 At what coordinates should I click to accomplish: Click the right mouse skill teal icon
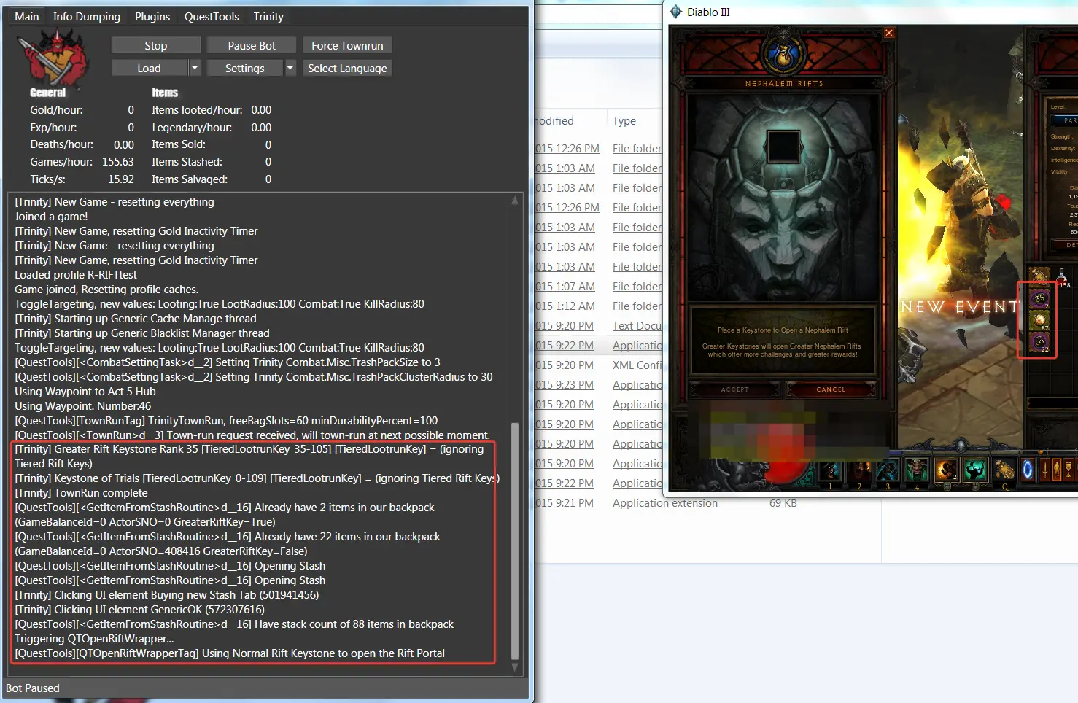975,470
